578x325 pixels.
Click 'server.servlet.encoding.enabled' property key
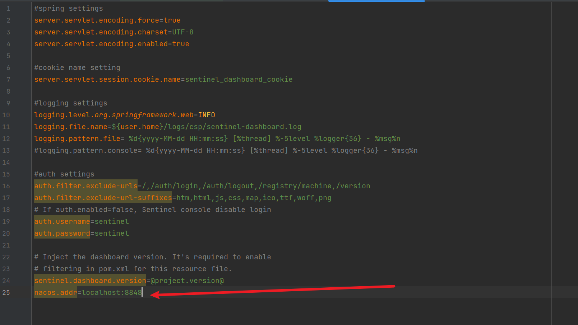pos(101,44)
